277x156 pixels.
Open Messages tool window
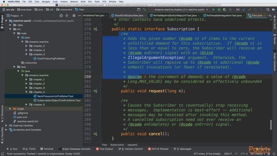(x=183, y=149)
